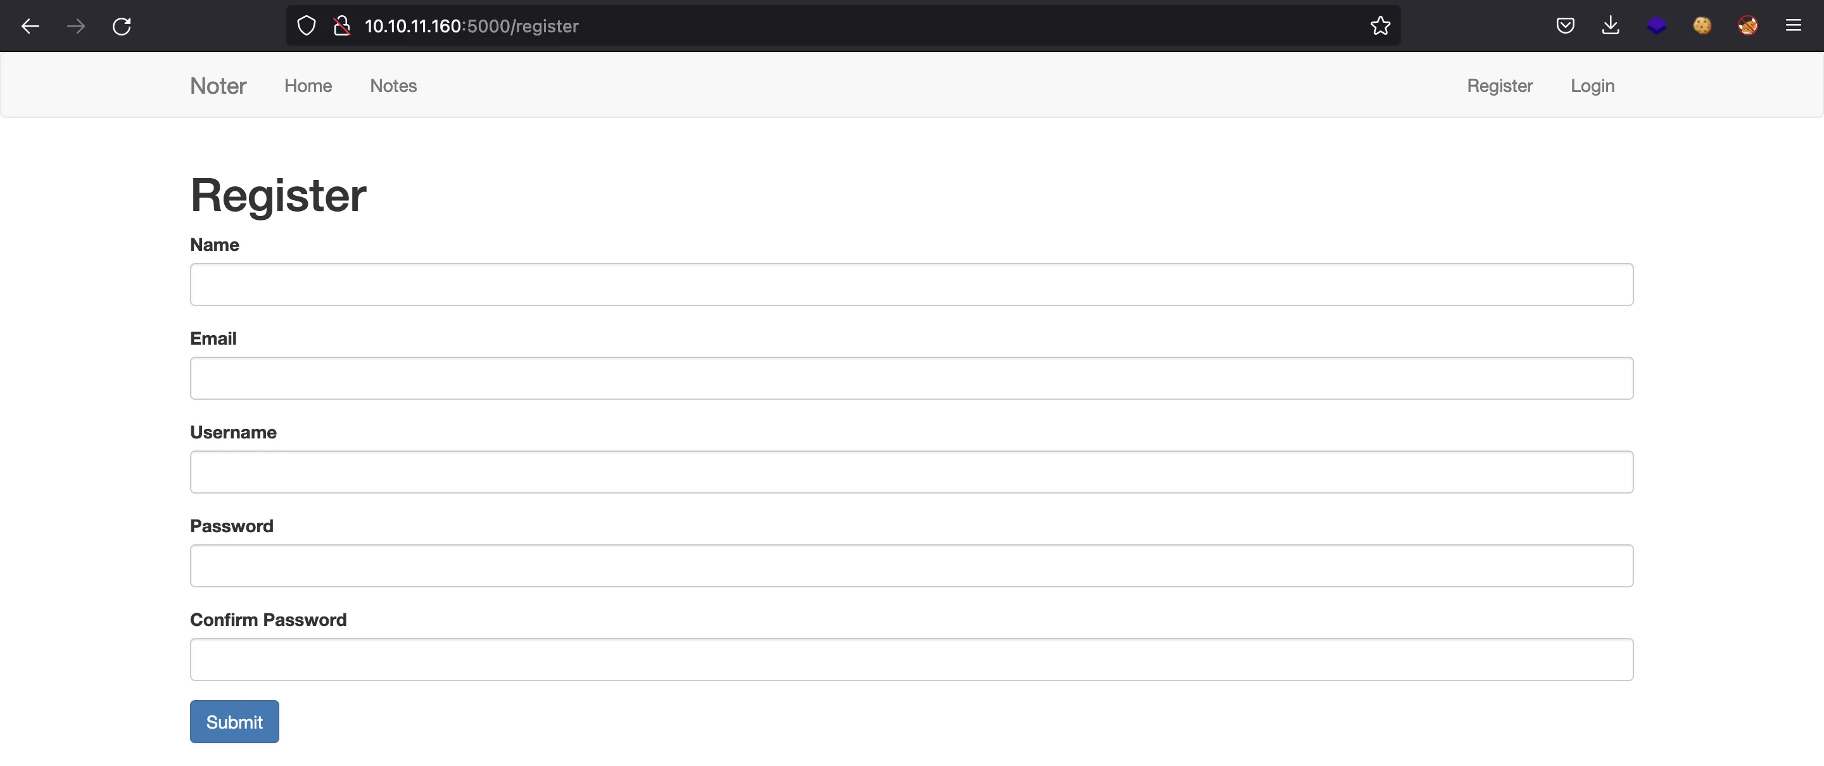Click the Name input field
This screenshot has width=1824, height=766.
(x=911, y=283)
